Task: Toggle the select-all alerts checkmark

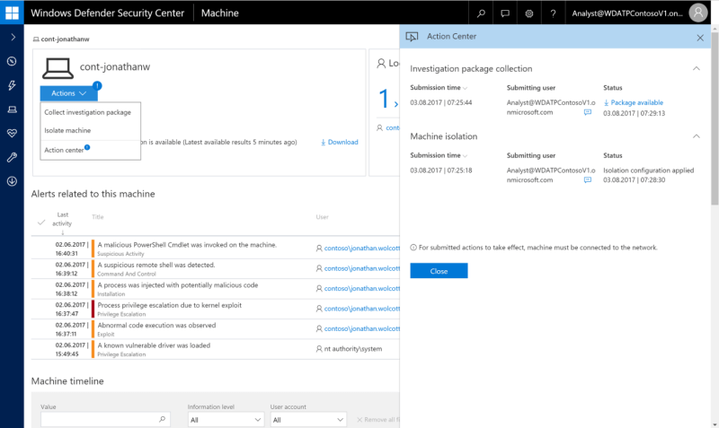Action: tap(41, 223)
